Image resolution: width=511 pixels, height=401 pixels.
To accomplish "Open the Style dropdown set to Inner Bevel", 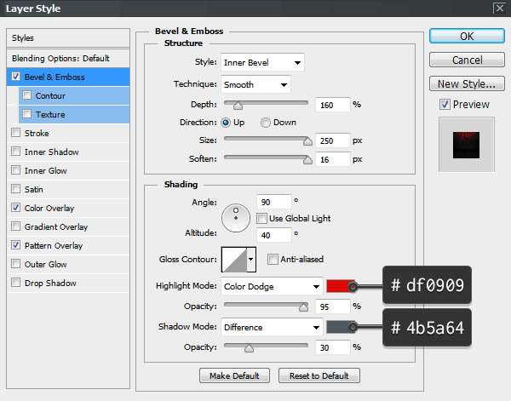I will click(262, 63).
